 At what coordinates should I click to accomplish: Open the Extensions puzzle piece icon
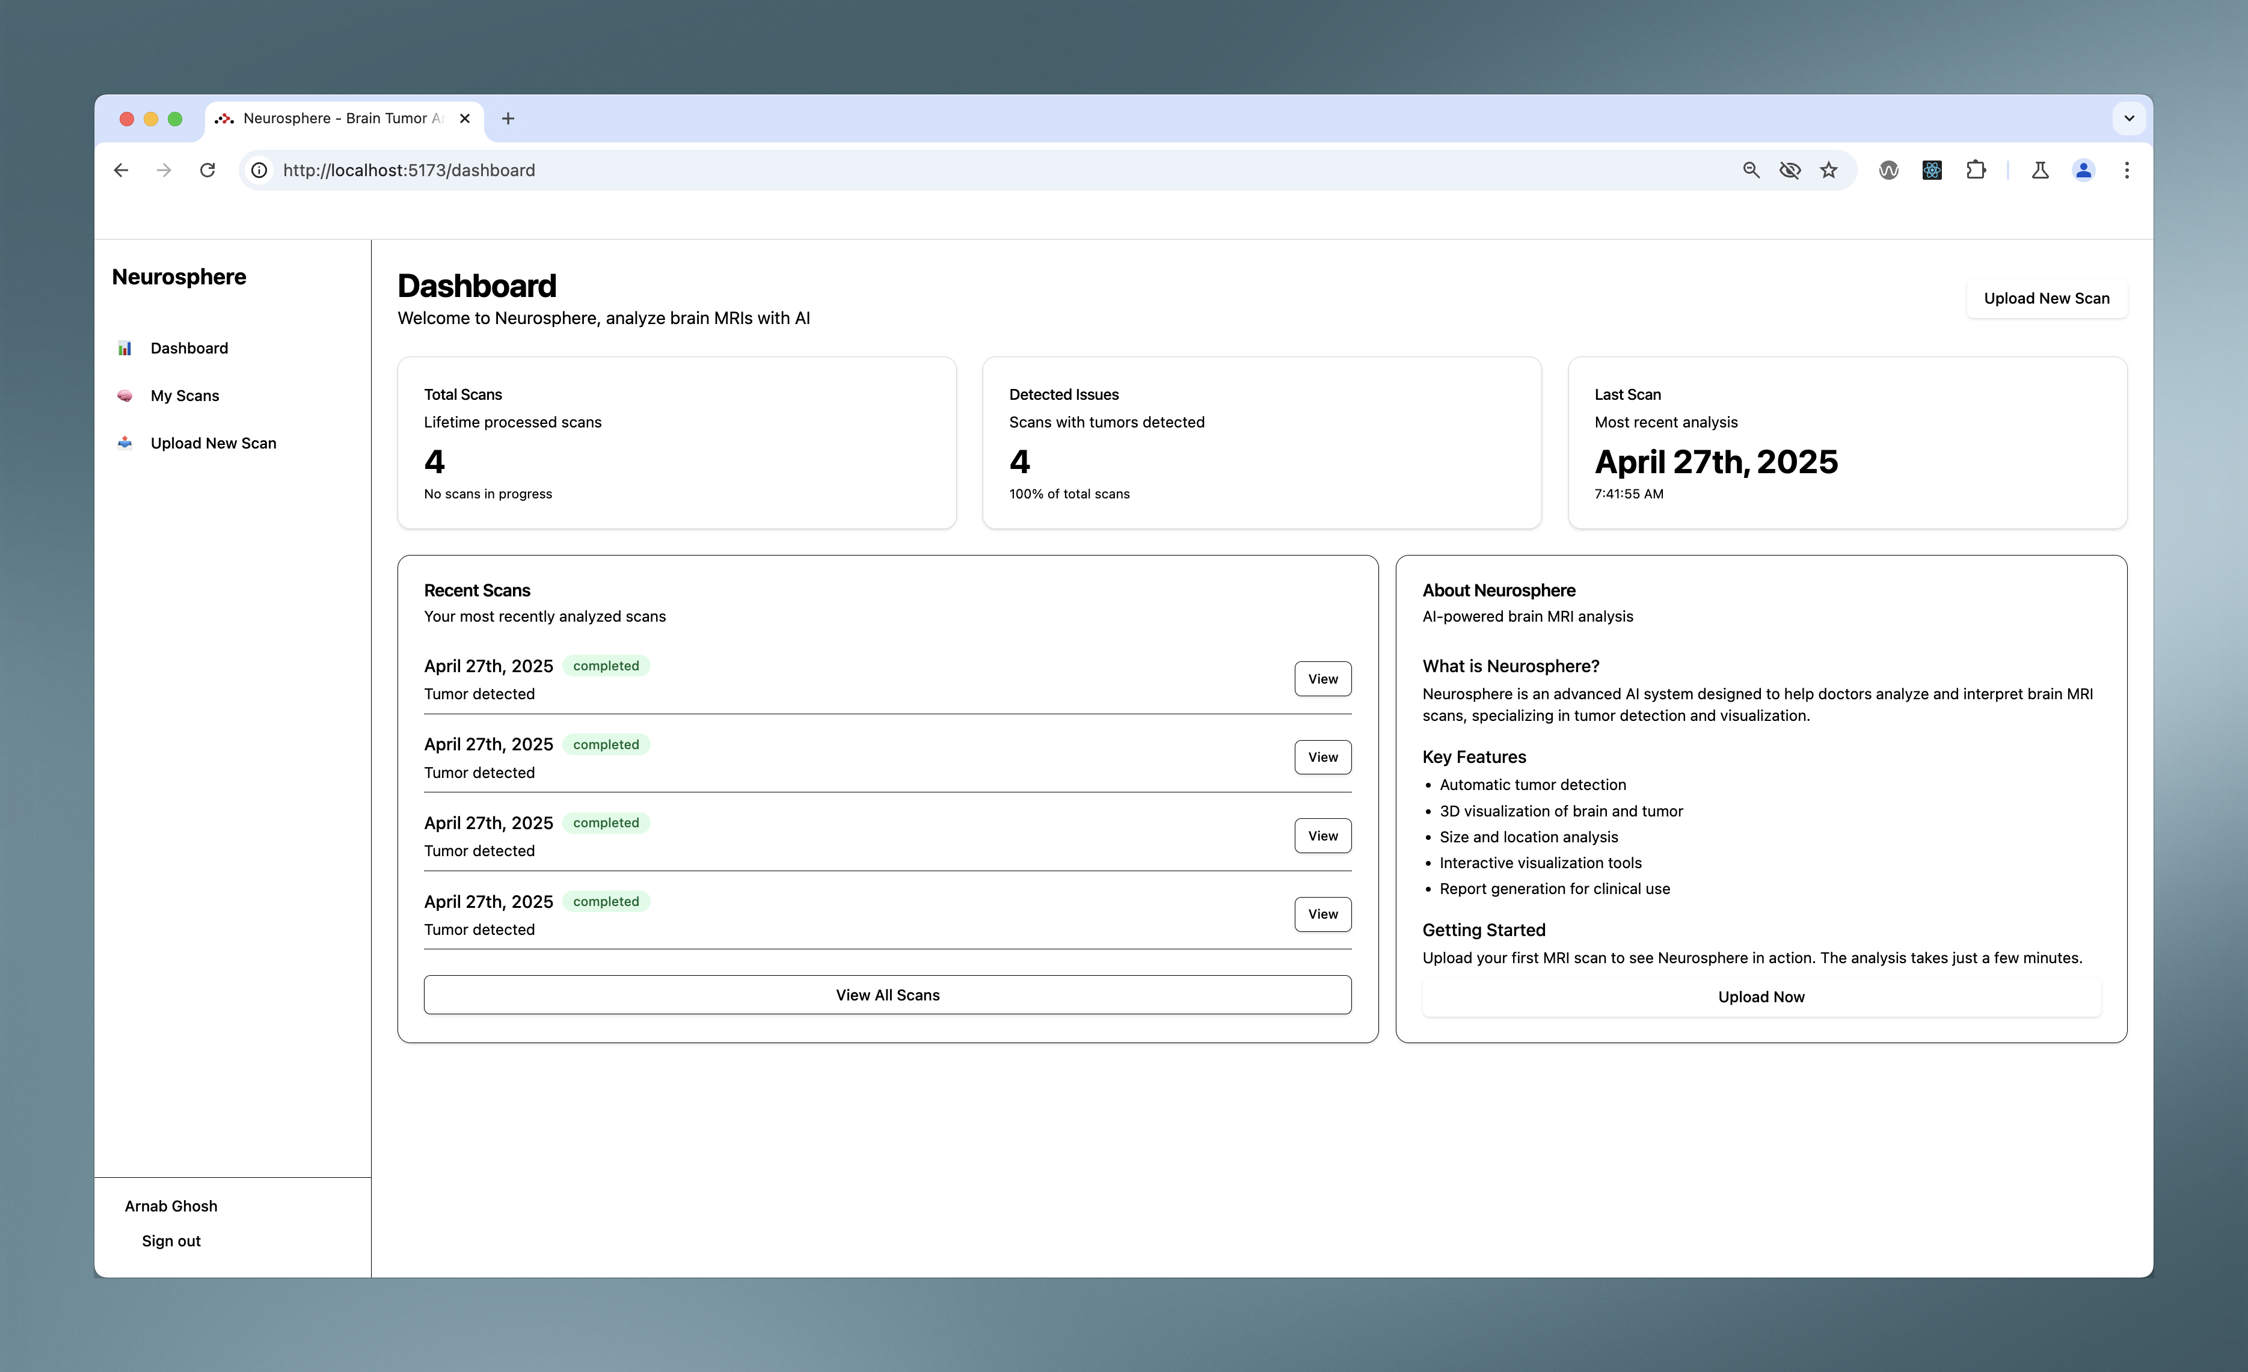(x=1975, y=171)
